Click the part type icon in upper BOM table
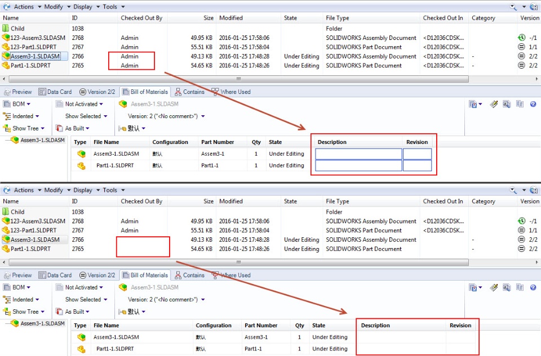 pos(81,165)
